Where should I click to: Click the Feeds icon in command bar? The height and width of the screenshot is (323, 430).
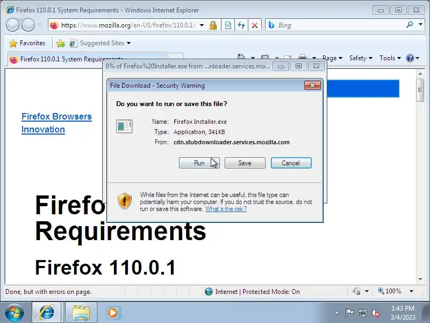pyautogui.click(x=265, y=57)
